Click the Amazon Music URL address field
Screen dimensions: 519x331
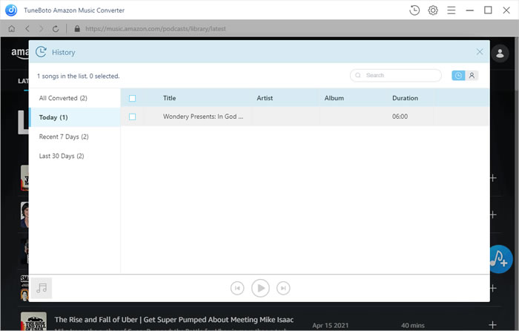tap(156, 29)
